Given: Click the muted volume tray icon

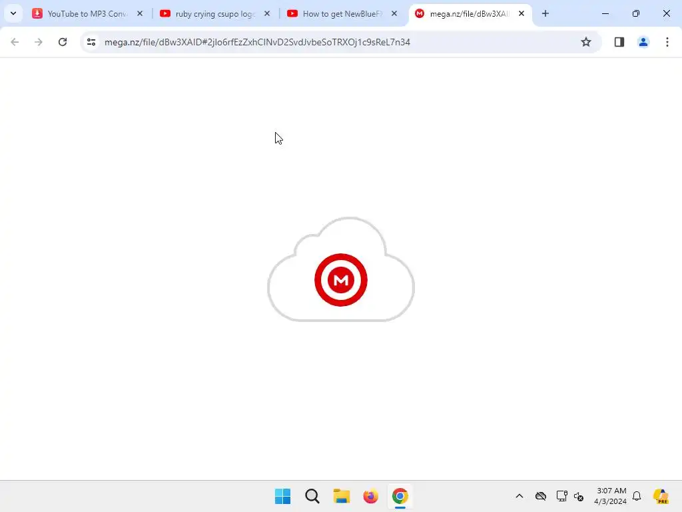Looking at the screenshot, I should [579, 496].
